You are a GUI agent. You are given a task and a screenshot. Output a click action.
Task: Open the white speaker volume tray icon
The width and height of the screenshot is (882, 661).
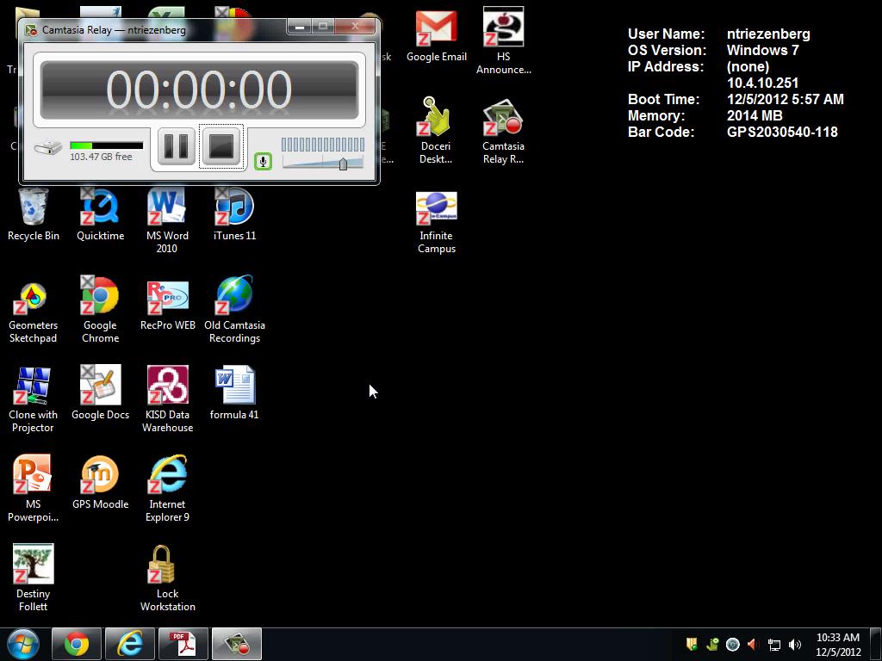795,645
